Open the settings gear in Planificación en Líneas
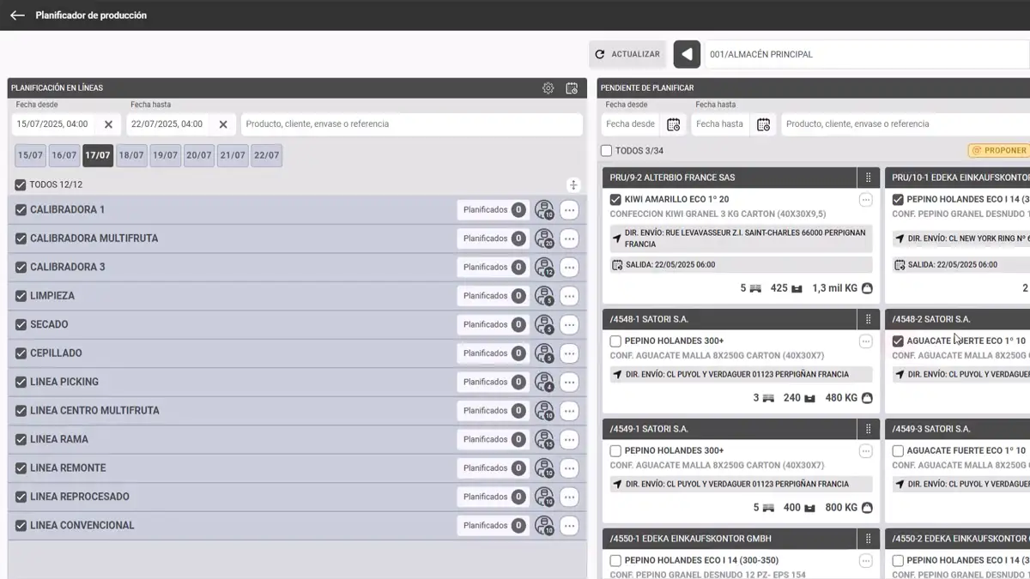 tap(548, 87)
